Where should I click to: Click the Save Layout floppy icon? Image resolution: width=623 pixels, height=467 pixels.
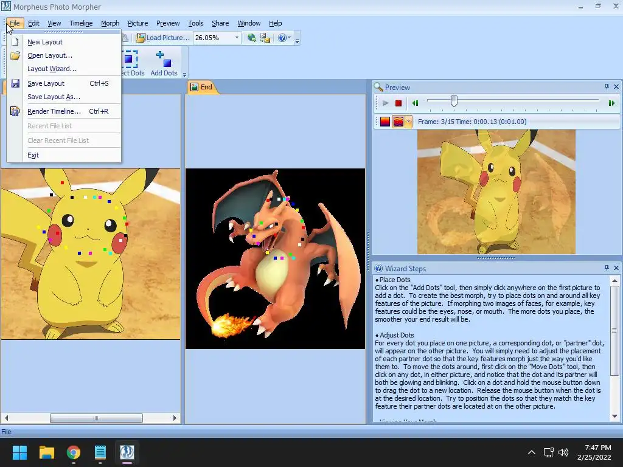(x=15, y=83)
